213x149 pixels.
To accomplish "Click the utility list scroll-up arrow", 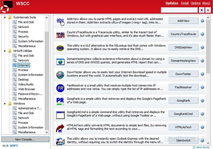I will click(208, 18).
